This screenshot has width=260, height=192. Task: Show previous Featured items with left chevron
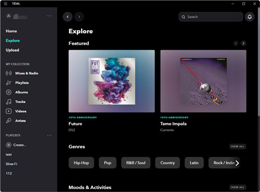(x=236, y=43)
